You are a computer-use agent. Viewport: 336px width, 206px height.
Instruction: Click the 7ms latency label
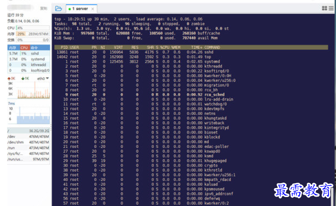click(x=11, y=103)
